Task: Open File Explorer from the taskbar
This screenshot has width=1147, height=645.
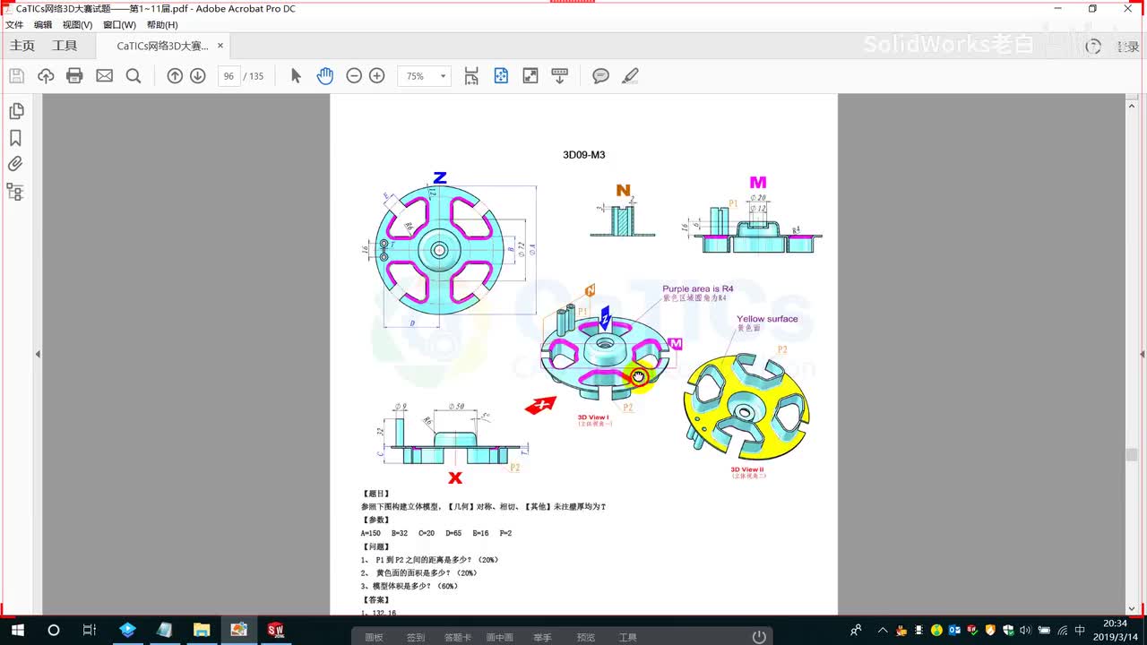Action: pos(202,630)
